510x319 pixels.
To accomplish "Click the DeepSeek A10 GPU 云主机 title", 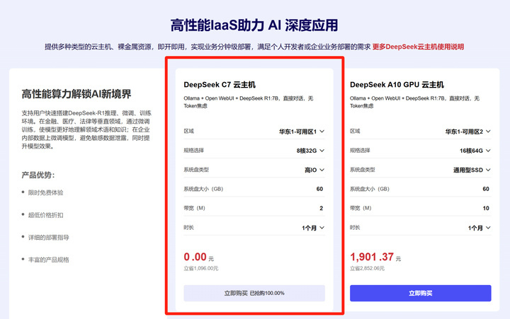I will [397, 85].
